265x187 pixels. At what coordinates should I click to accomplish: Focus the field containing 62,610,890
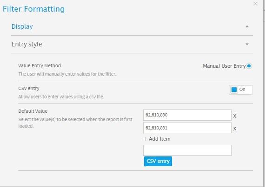187,115
